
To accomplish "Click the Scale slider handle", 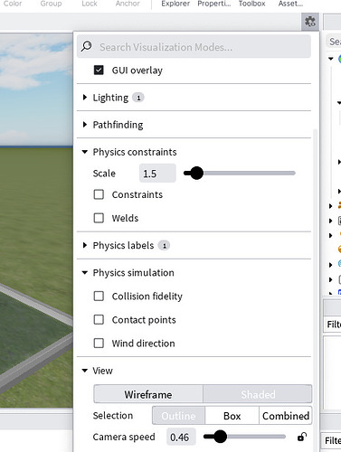I will point(197,173).
